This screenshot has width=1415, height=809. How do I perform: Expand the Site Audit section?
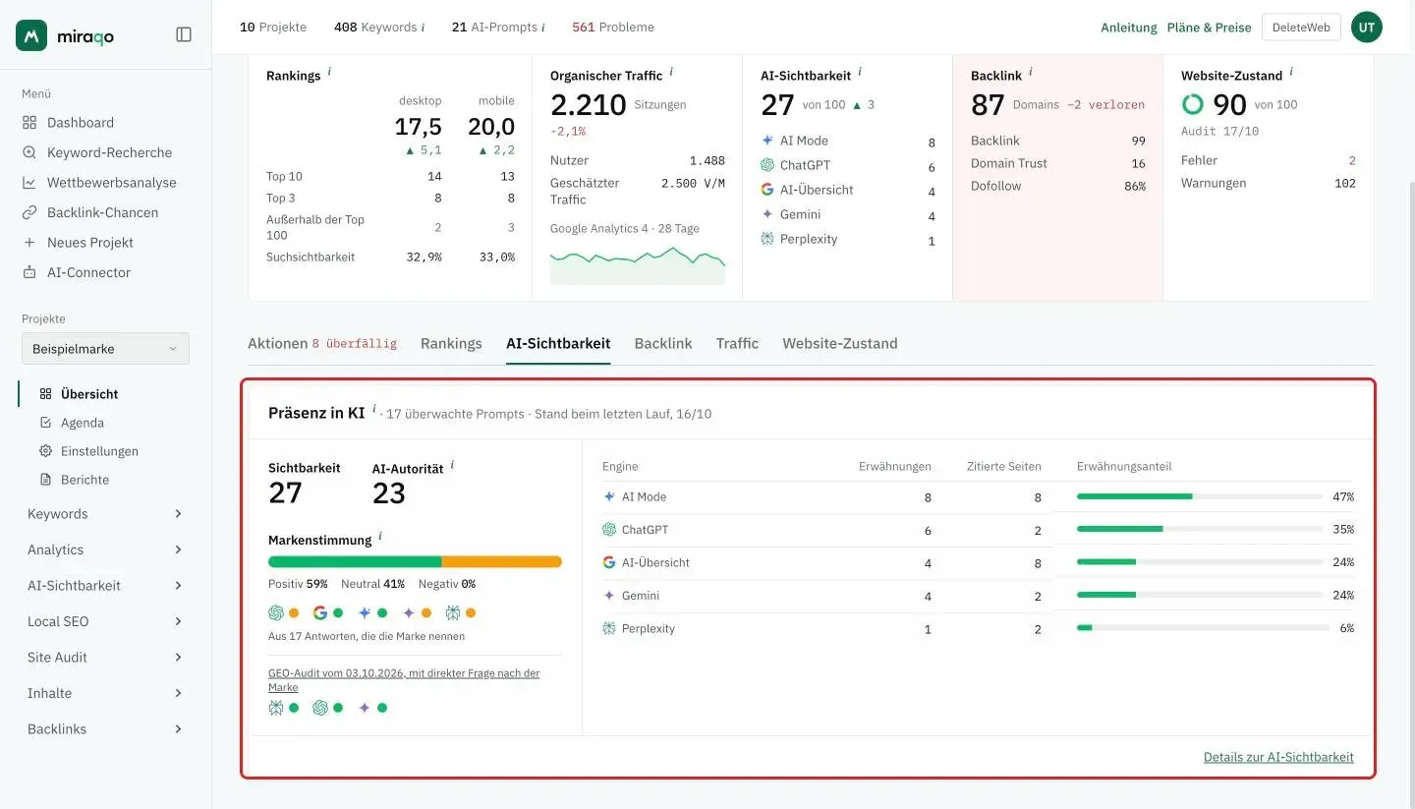105,658
